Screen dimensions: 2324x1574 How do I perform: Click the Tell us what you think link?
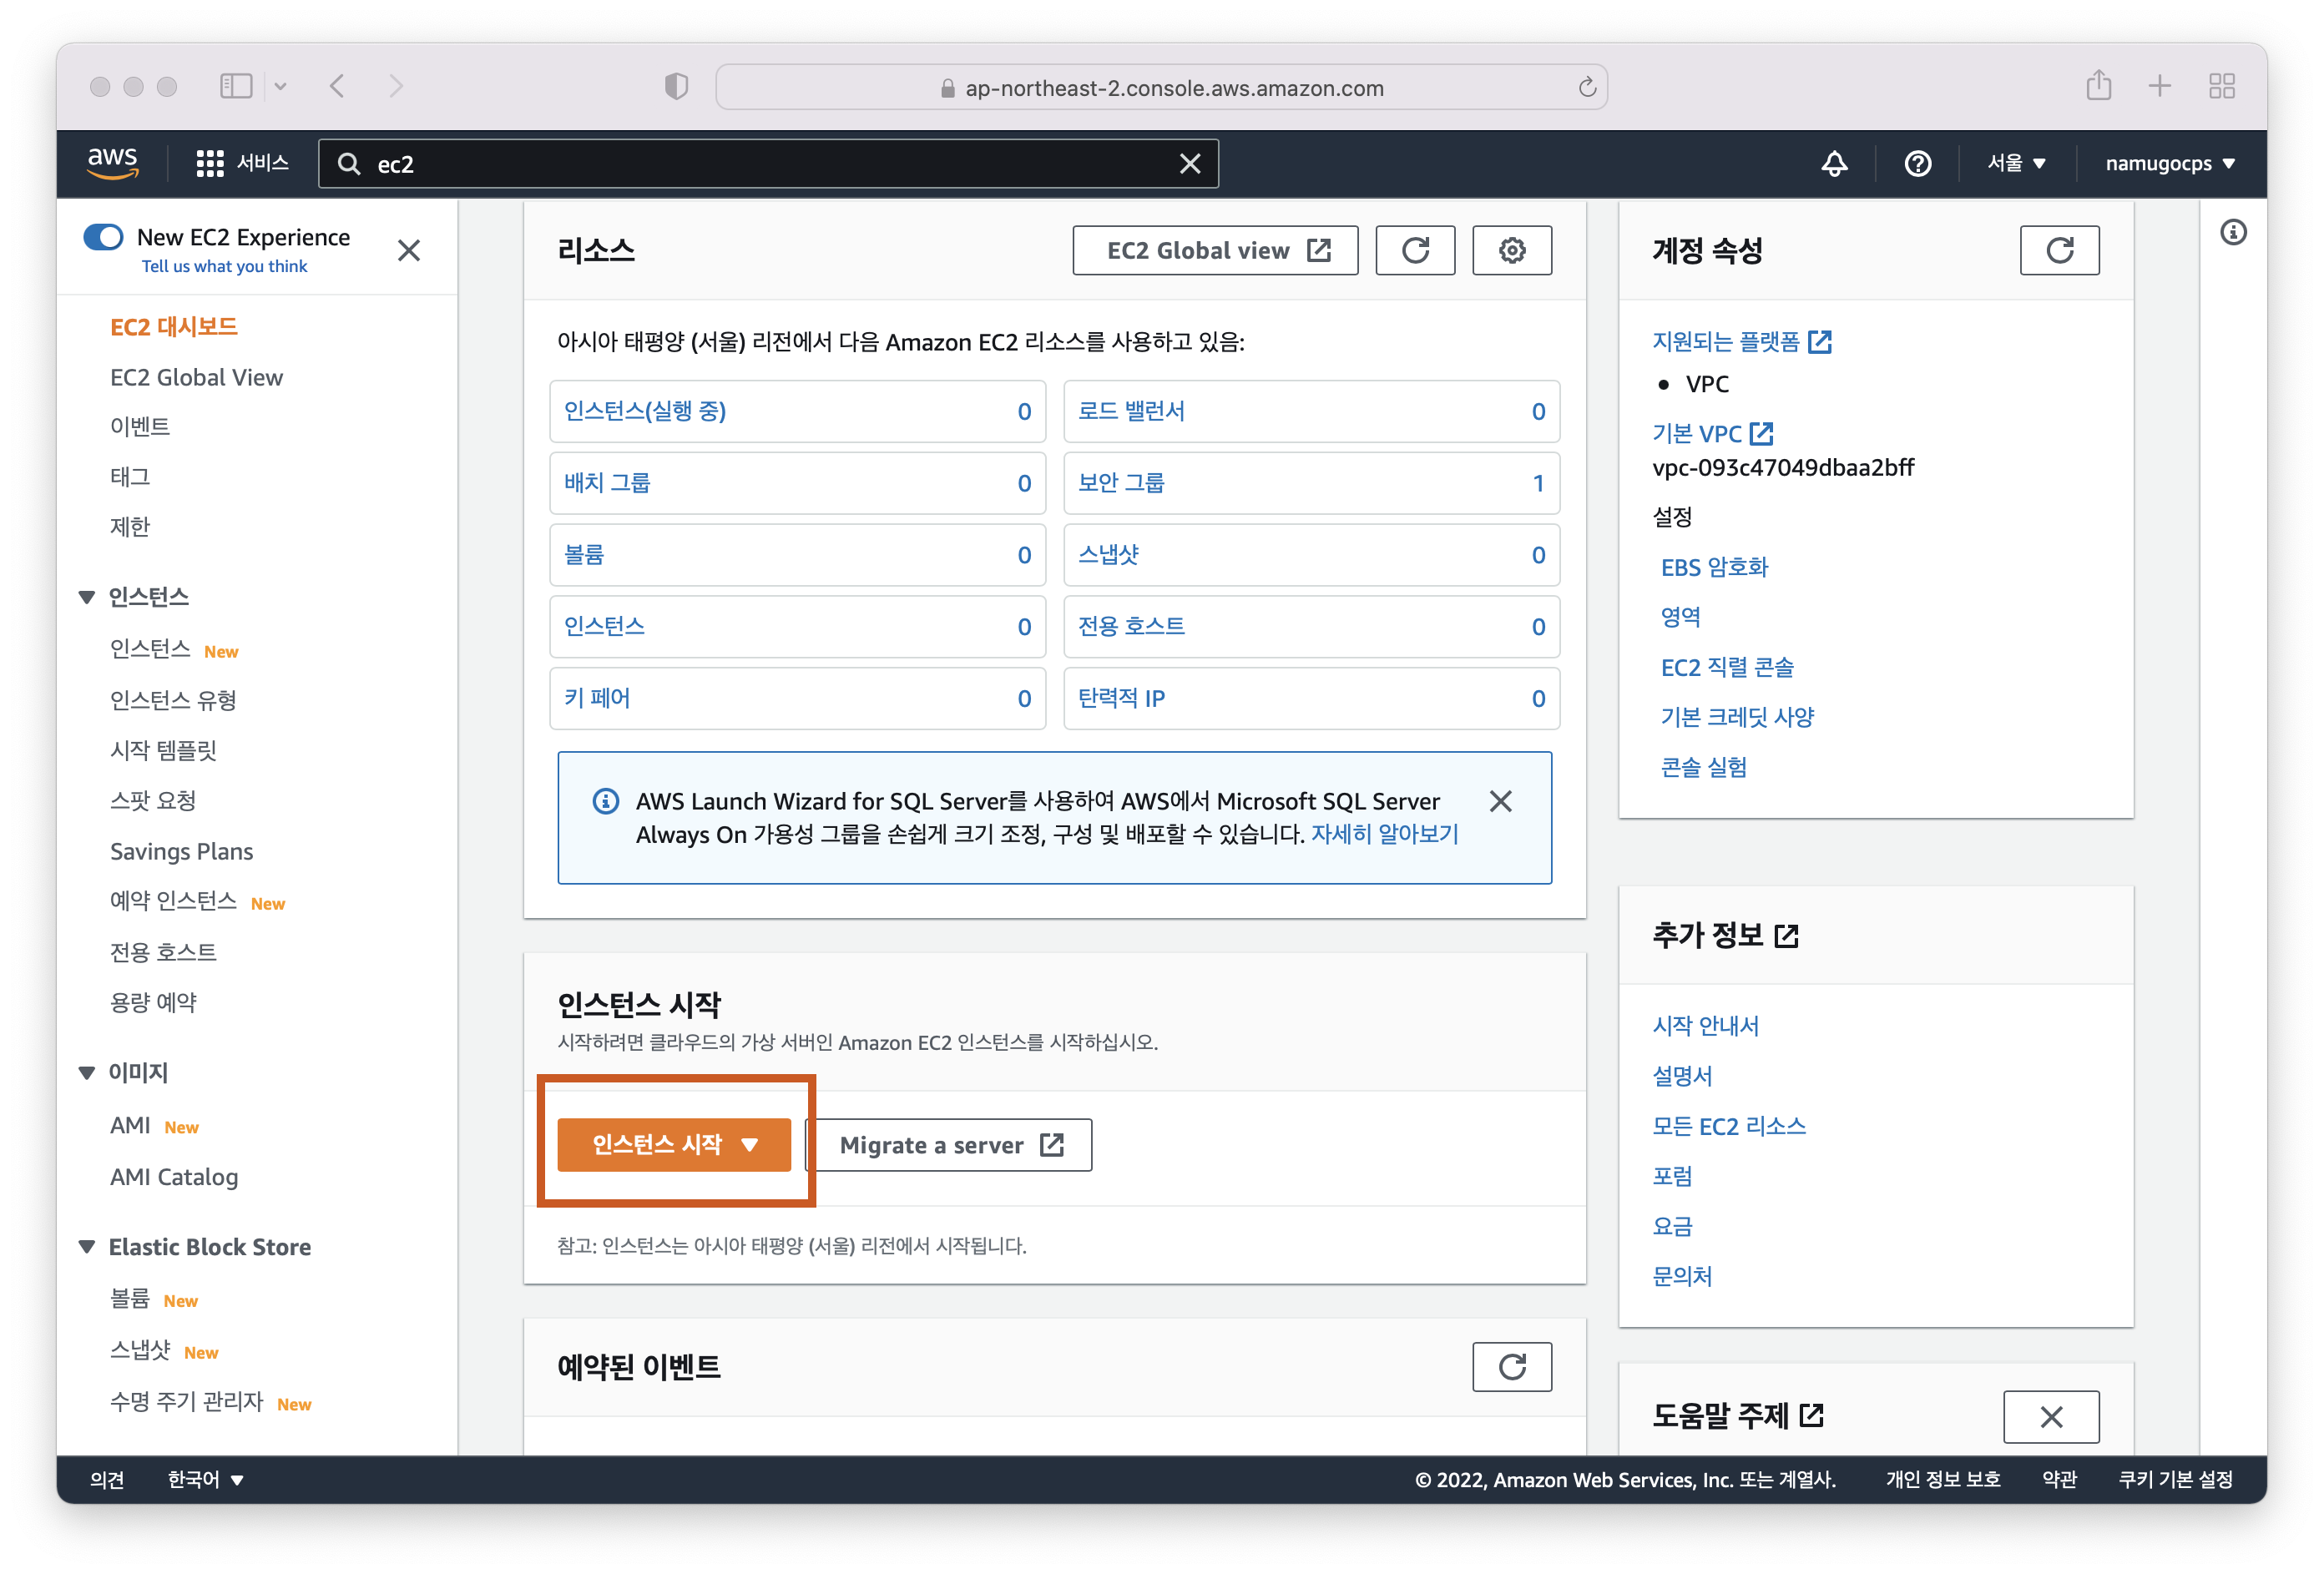point(224,266)
